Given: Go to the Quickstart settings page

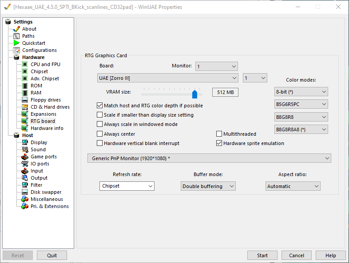Looking at the screenshot, I should 34,43.
